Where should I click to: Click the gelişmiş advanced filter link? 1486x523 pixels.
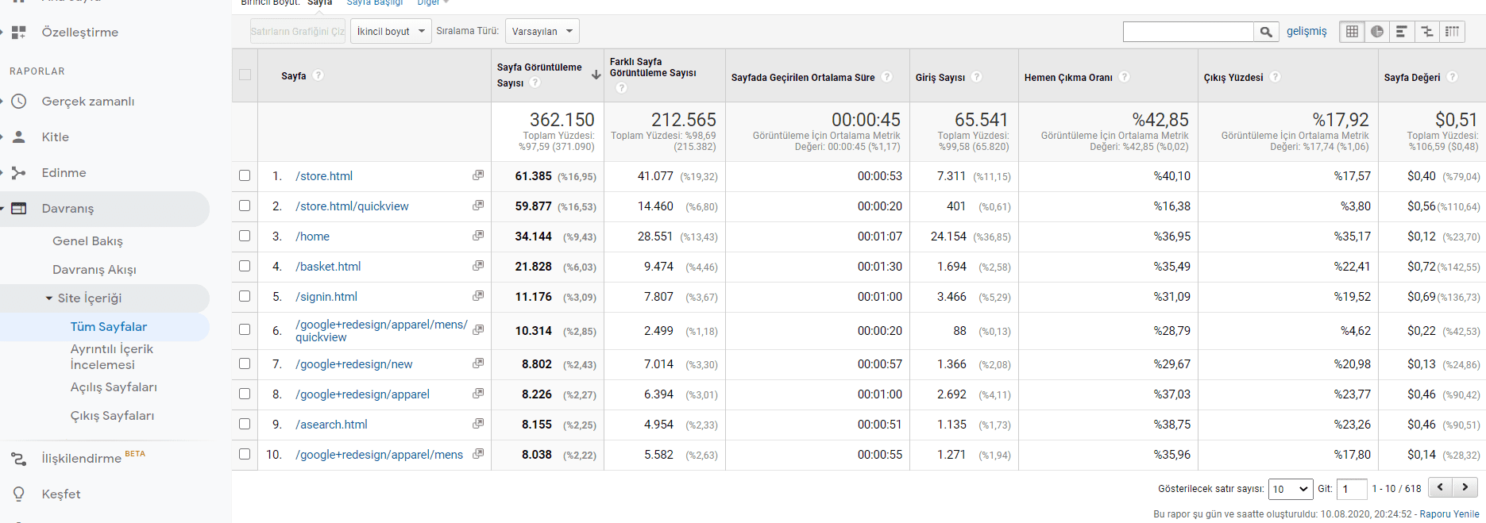pos(1307,32)
